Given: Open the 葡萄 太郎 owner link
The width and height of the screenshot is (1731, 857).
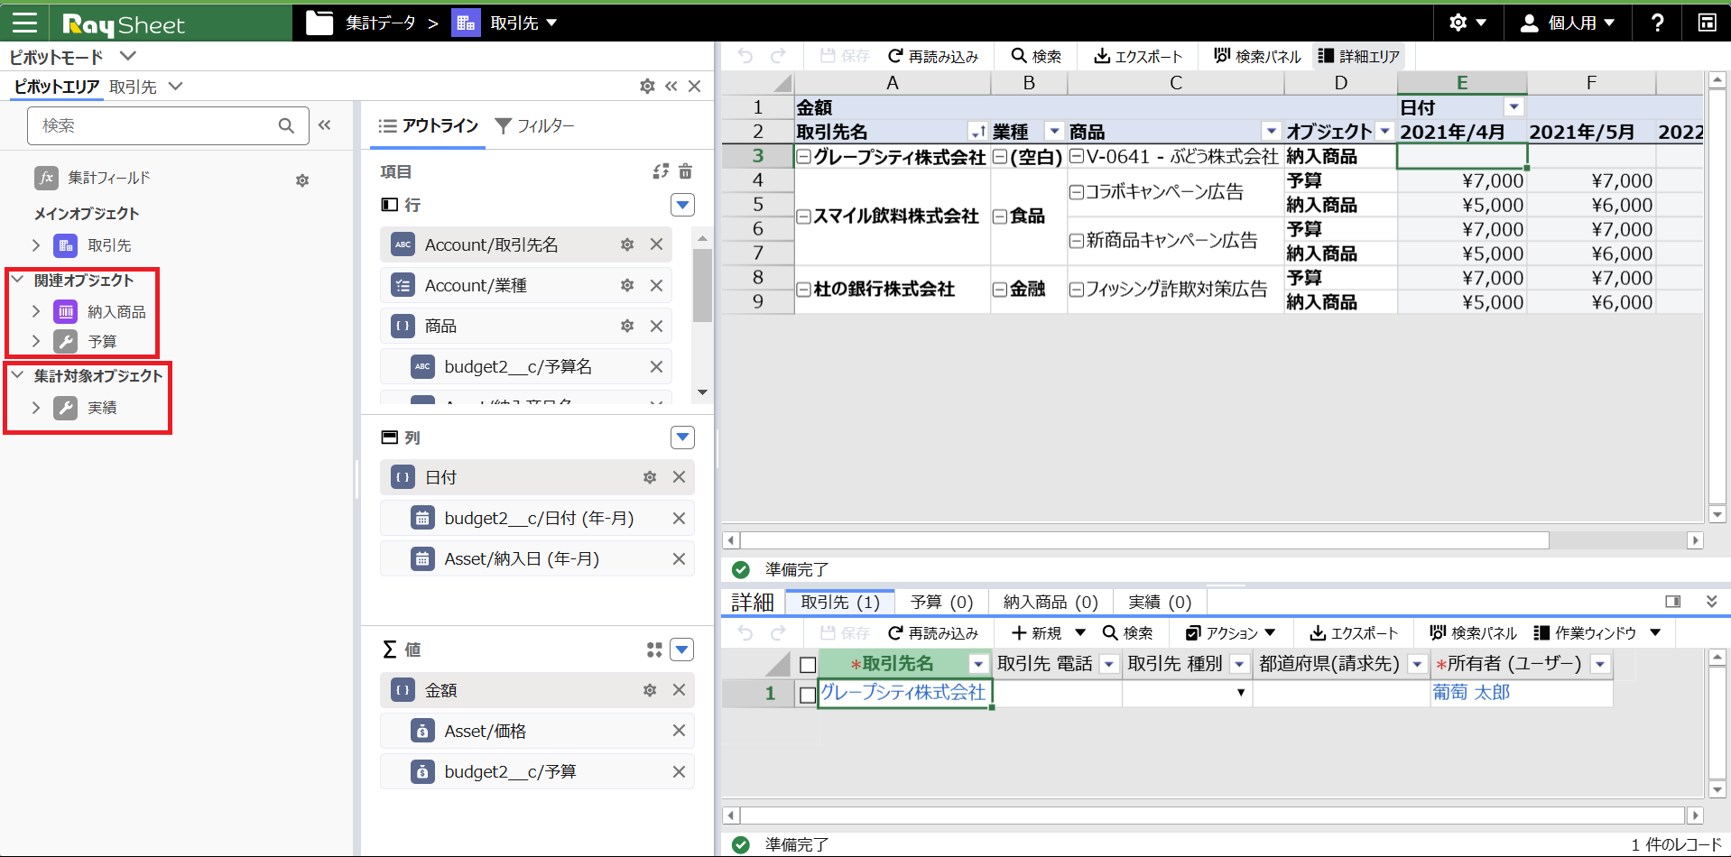Looking at the screenshot, I should click(1471, 693).
